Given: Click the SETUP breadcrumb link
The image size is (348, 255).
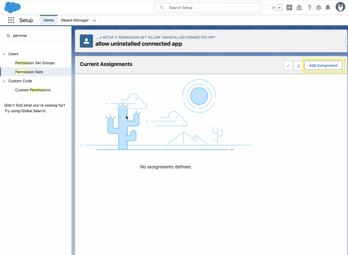Looking at the screenshot, I should point(108,37).
